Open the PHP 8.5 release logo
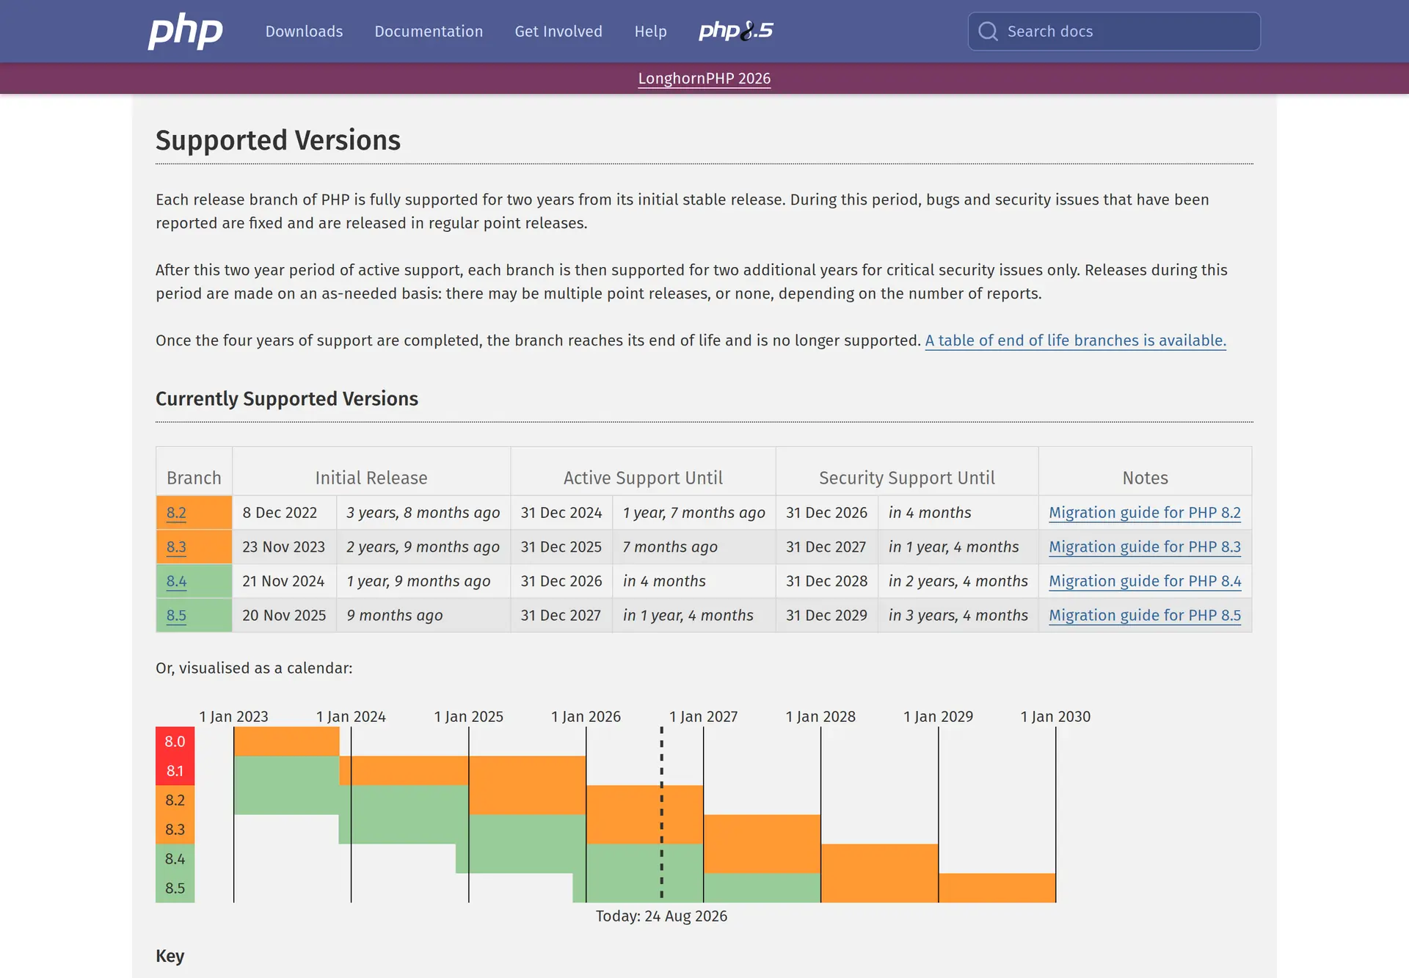This screenshot has height=978, width=1409. [x=736, y=31]
